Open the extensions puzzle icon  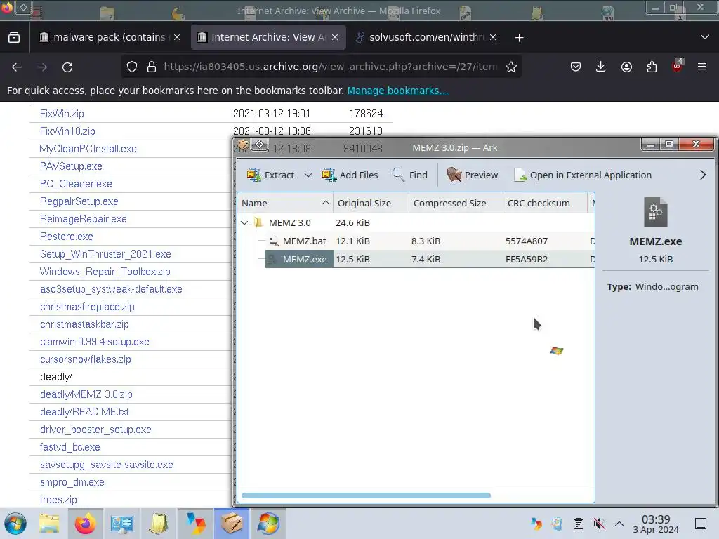652,67
